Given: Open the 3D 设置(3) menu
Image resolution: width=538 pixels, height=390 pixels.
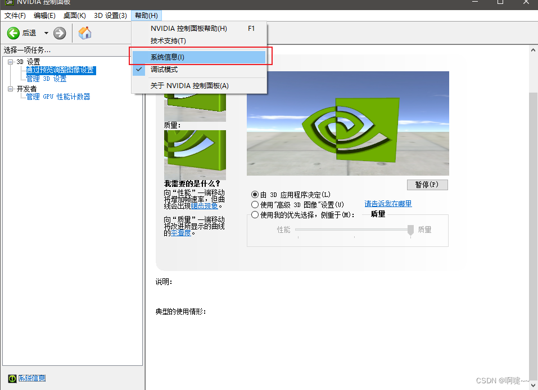Looking at the screenshot, I should [111, 16].
